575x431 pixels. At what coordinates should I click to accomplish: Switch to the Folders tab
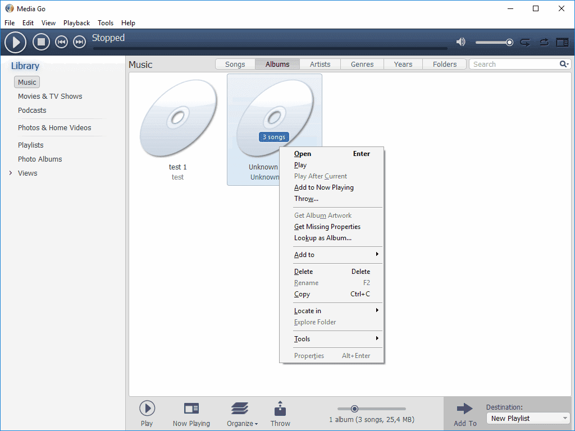pos(445,64)
